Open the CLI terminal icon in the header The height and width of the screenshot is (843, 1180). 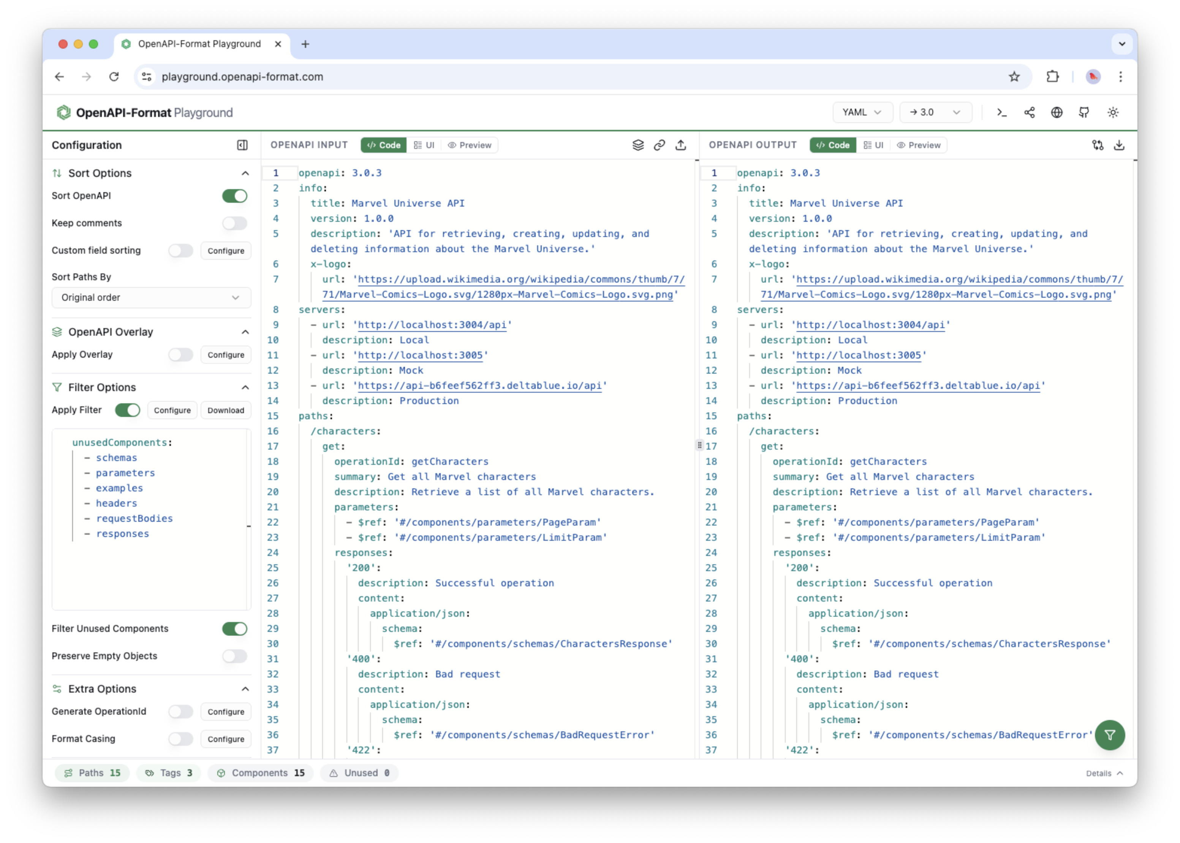[1002, 112]
